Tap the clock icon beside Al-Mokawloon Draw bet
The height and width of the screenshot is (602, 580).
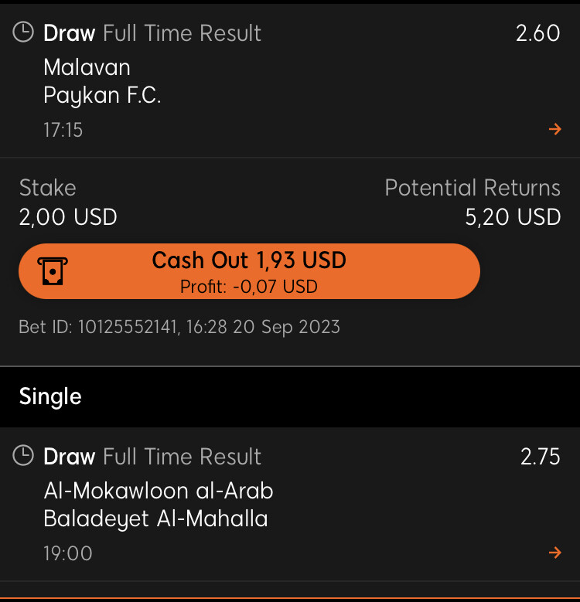(x=23, y=456)
